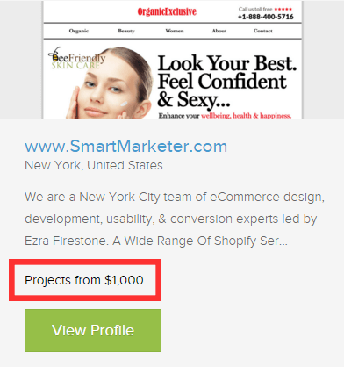Open the Contact nav item
This screenshot has height=367, width=344.
pyautogui.click(x=263, y=31)
